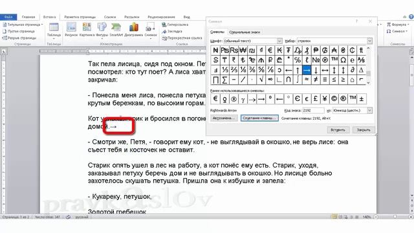
Task: Insert a Пустая страница blank page
Action: (19, 31)
